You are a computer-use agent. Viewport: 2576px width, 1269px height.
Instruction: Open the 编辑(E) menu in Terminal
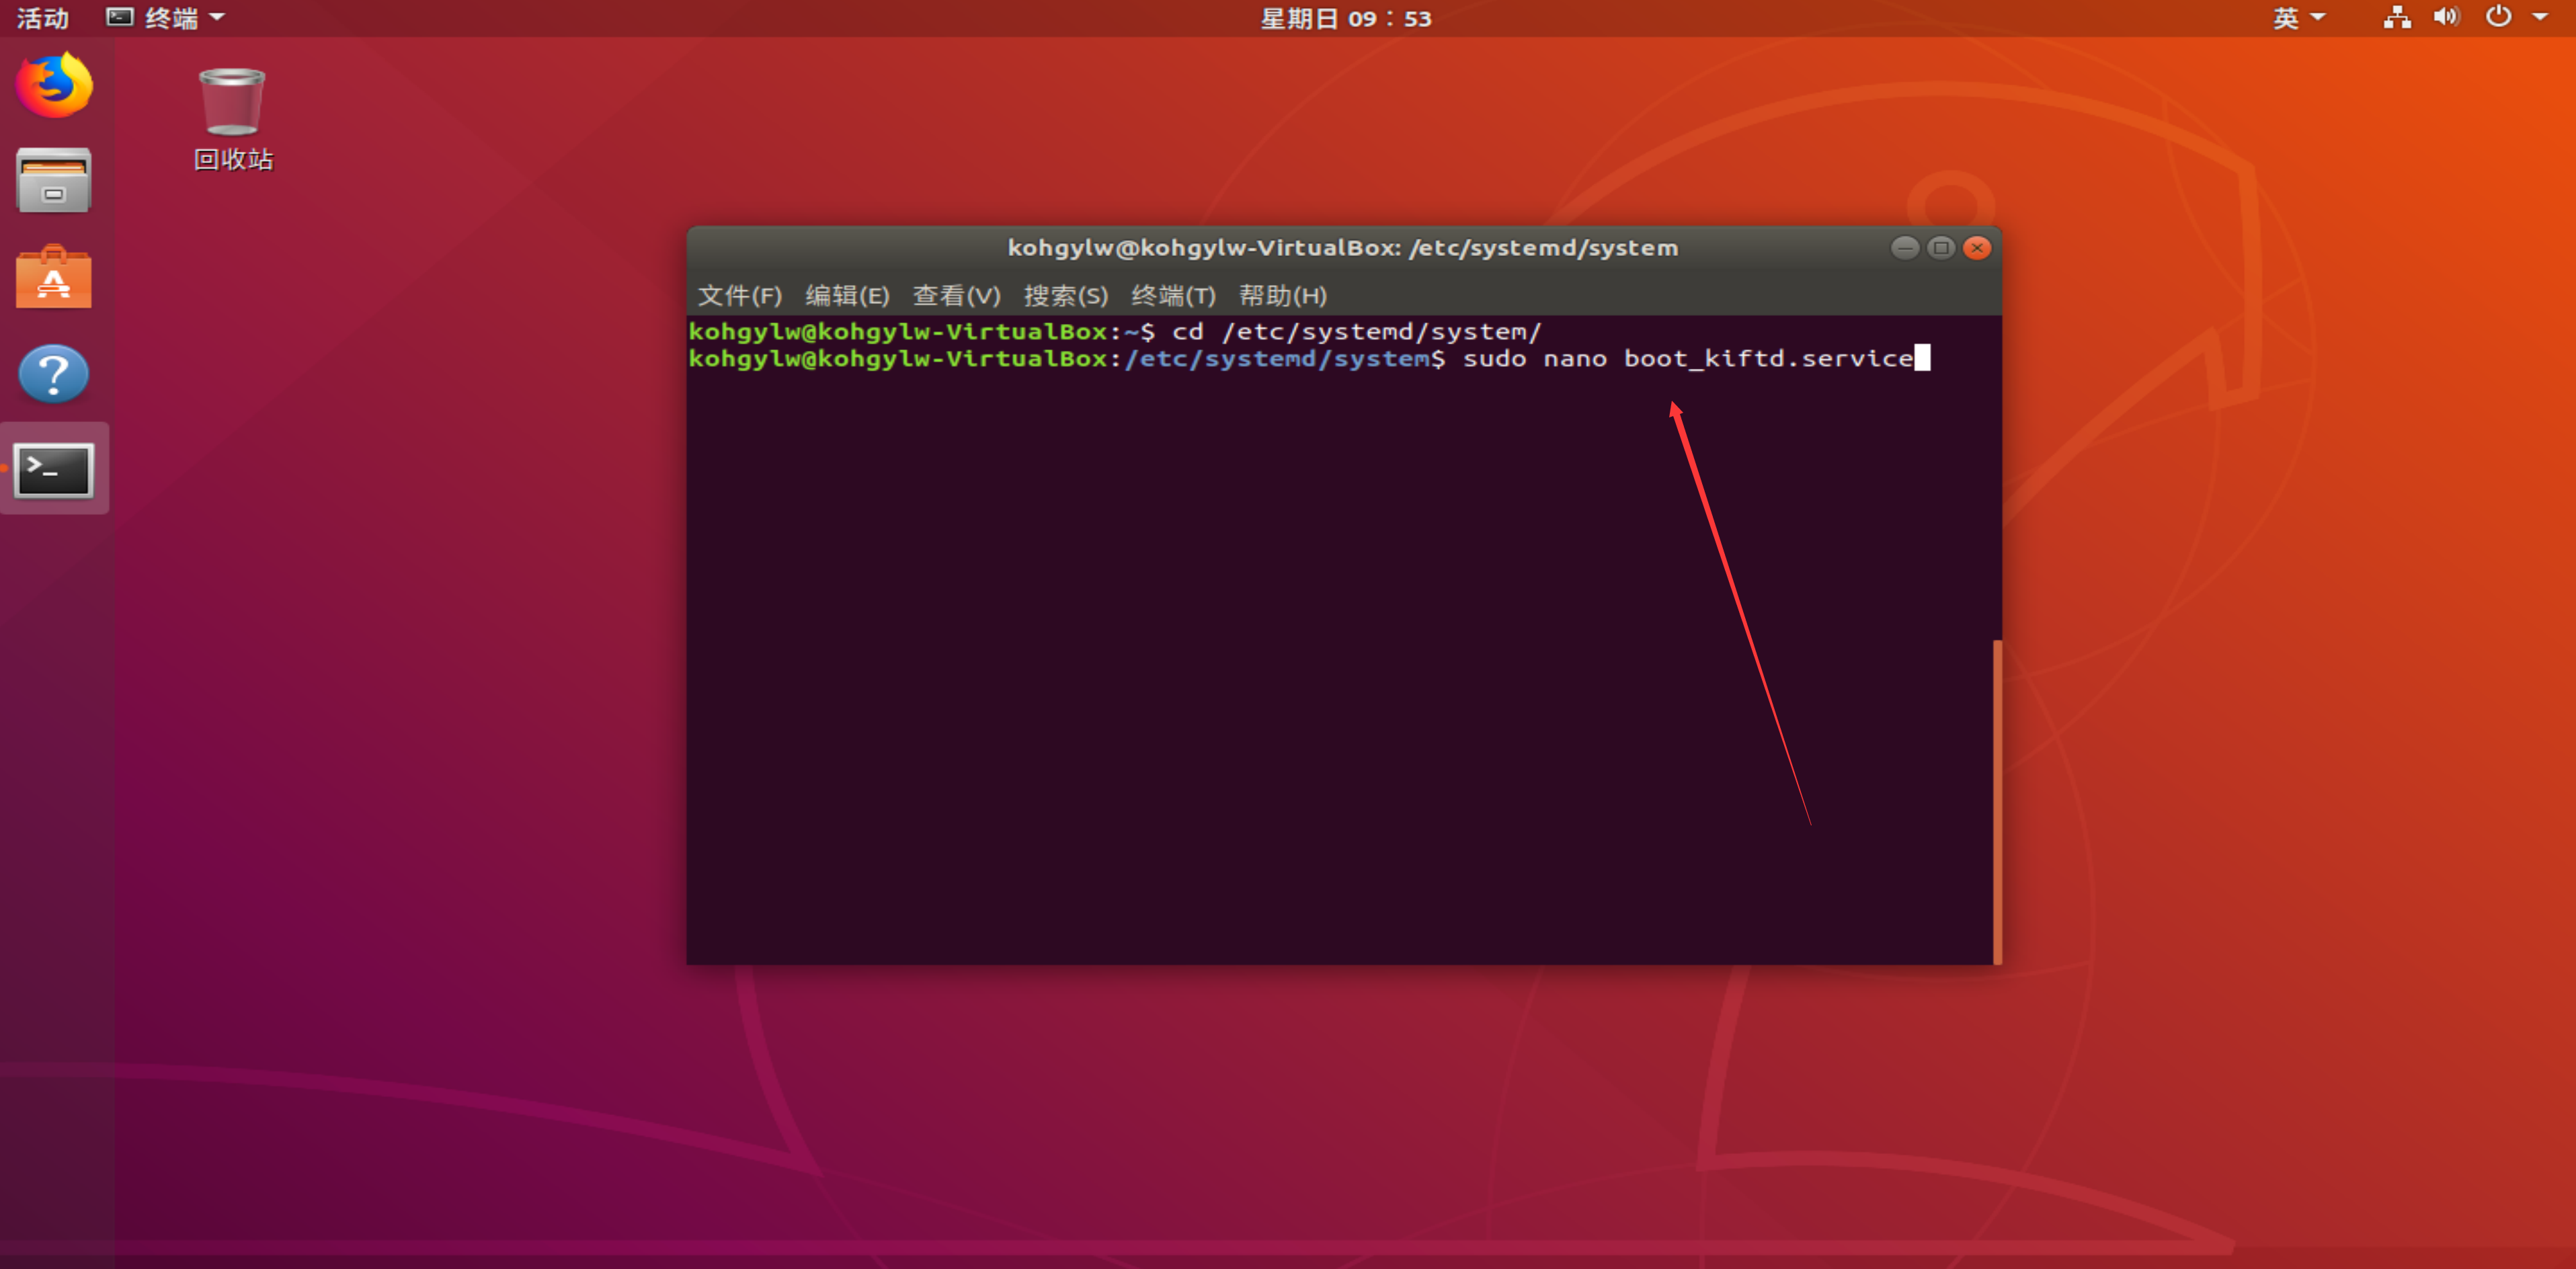tap(846, 295)
